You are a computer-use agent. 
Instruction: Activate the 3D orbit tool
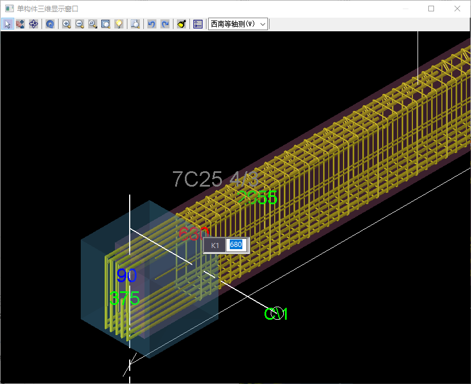pyautogui.click(x=34, y=24)
